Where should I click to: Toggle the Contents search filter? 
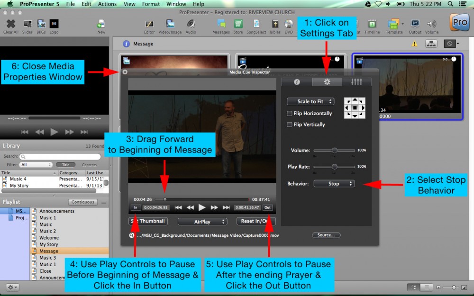89,165
